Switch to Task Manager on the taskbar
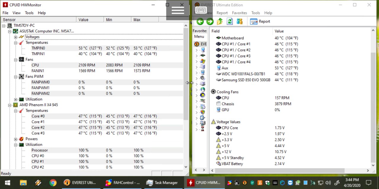Screen dimensions: 379x189 162,183
